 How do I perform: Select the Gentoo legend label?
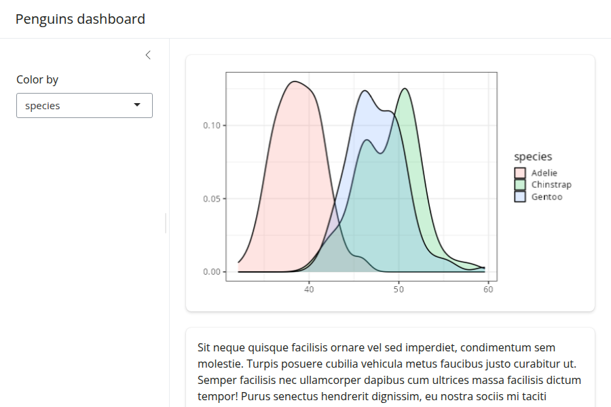[x=547, y=197]
